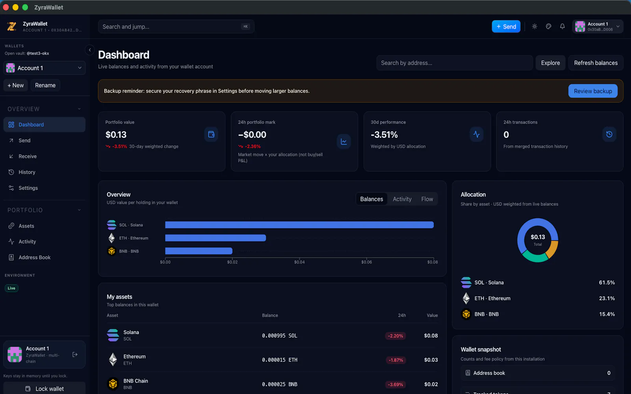Click the Assets coins icon in sidebar

[11, 226]
